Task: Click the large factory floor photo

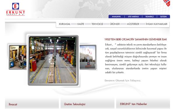Action: pyautogui.click(x=53, y=60)
